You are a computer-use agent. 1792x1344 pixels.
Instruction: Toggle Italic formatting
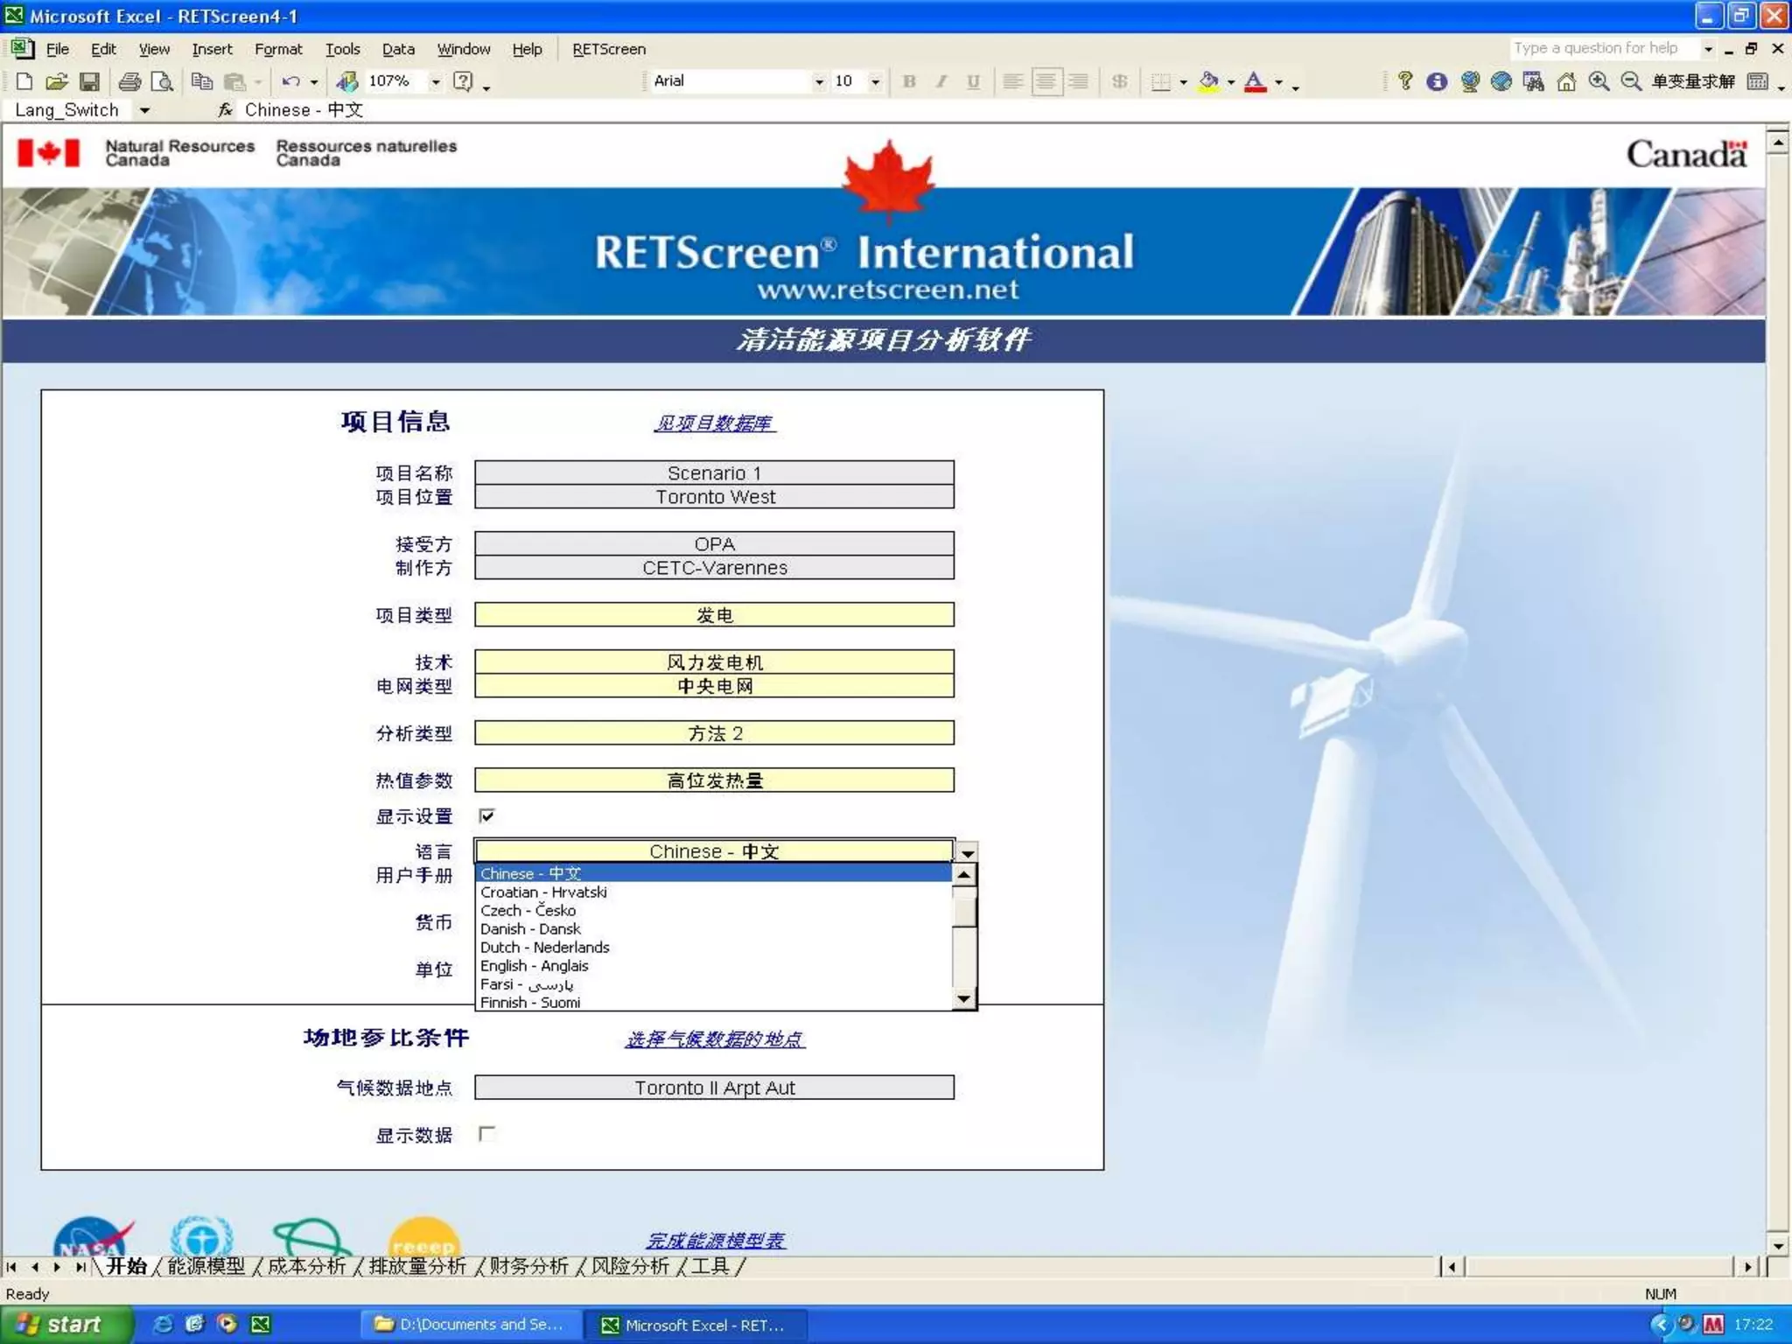(941, 81)
